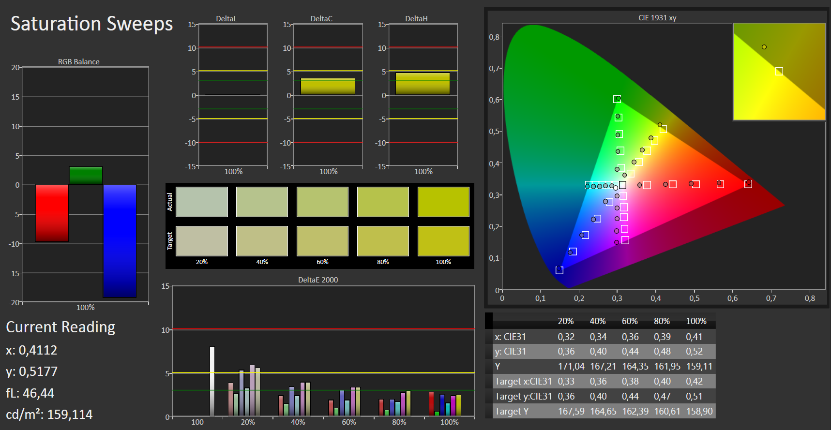The height and width of the screenshot is (430, 831).
Task: Select the Actual 100% color swatch
Action: (443, 202)
